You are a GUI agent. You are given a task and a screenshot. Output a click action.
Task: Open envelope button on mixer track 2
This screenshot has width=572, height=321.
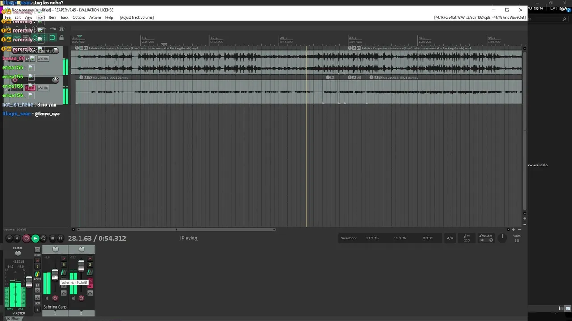pyautogui.click(x=90, y=293)
